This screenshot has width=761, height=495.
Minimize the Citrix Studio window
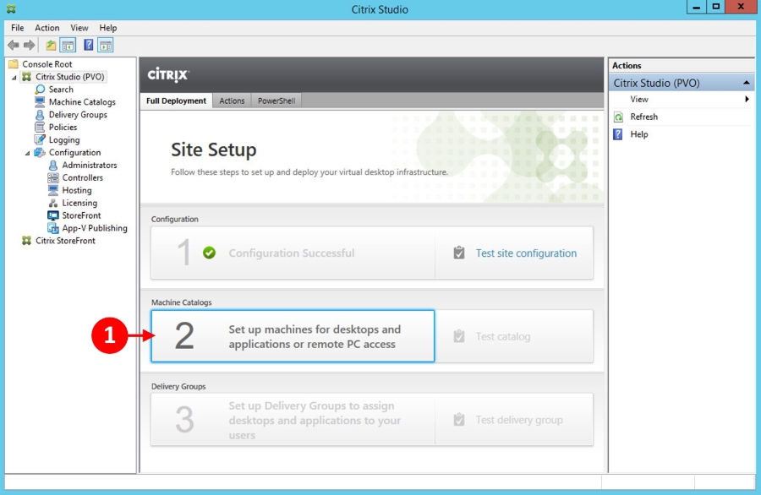pyautogui.click(x=697, y=7)
